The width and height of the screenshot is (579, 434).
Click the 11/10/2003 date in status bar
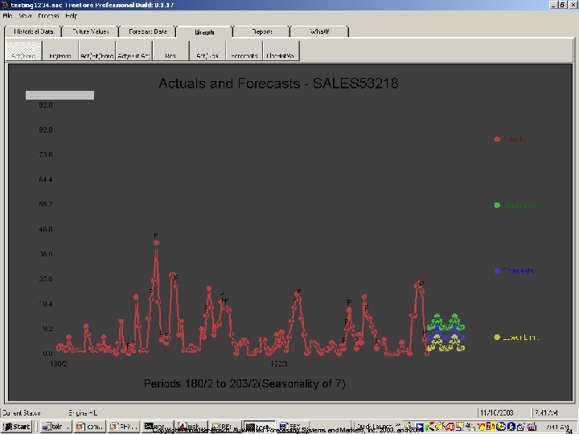(x=497, y=412)
